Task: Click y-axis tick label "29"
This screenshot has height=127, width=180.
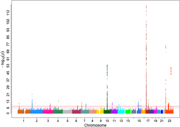Action: pyautogui.click(x=8, y=88)
